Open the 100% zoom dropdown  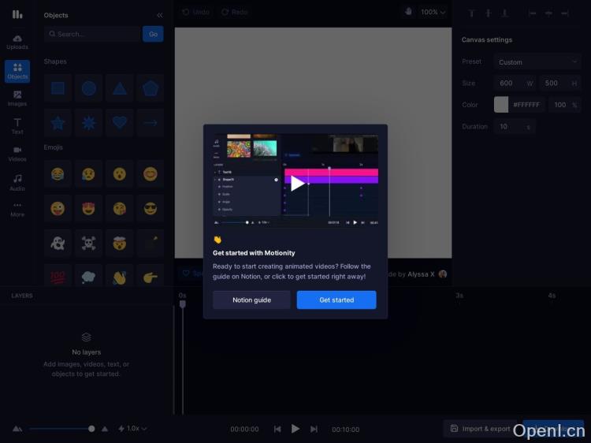[x=433, y=13]
